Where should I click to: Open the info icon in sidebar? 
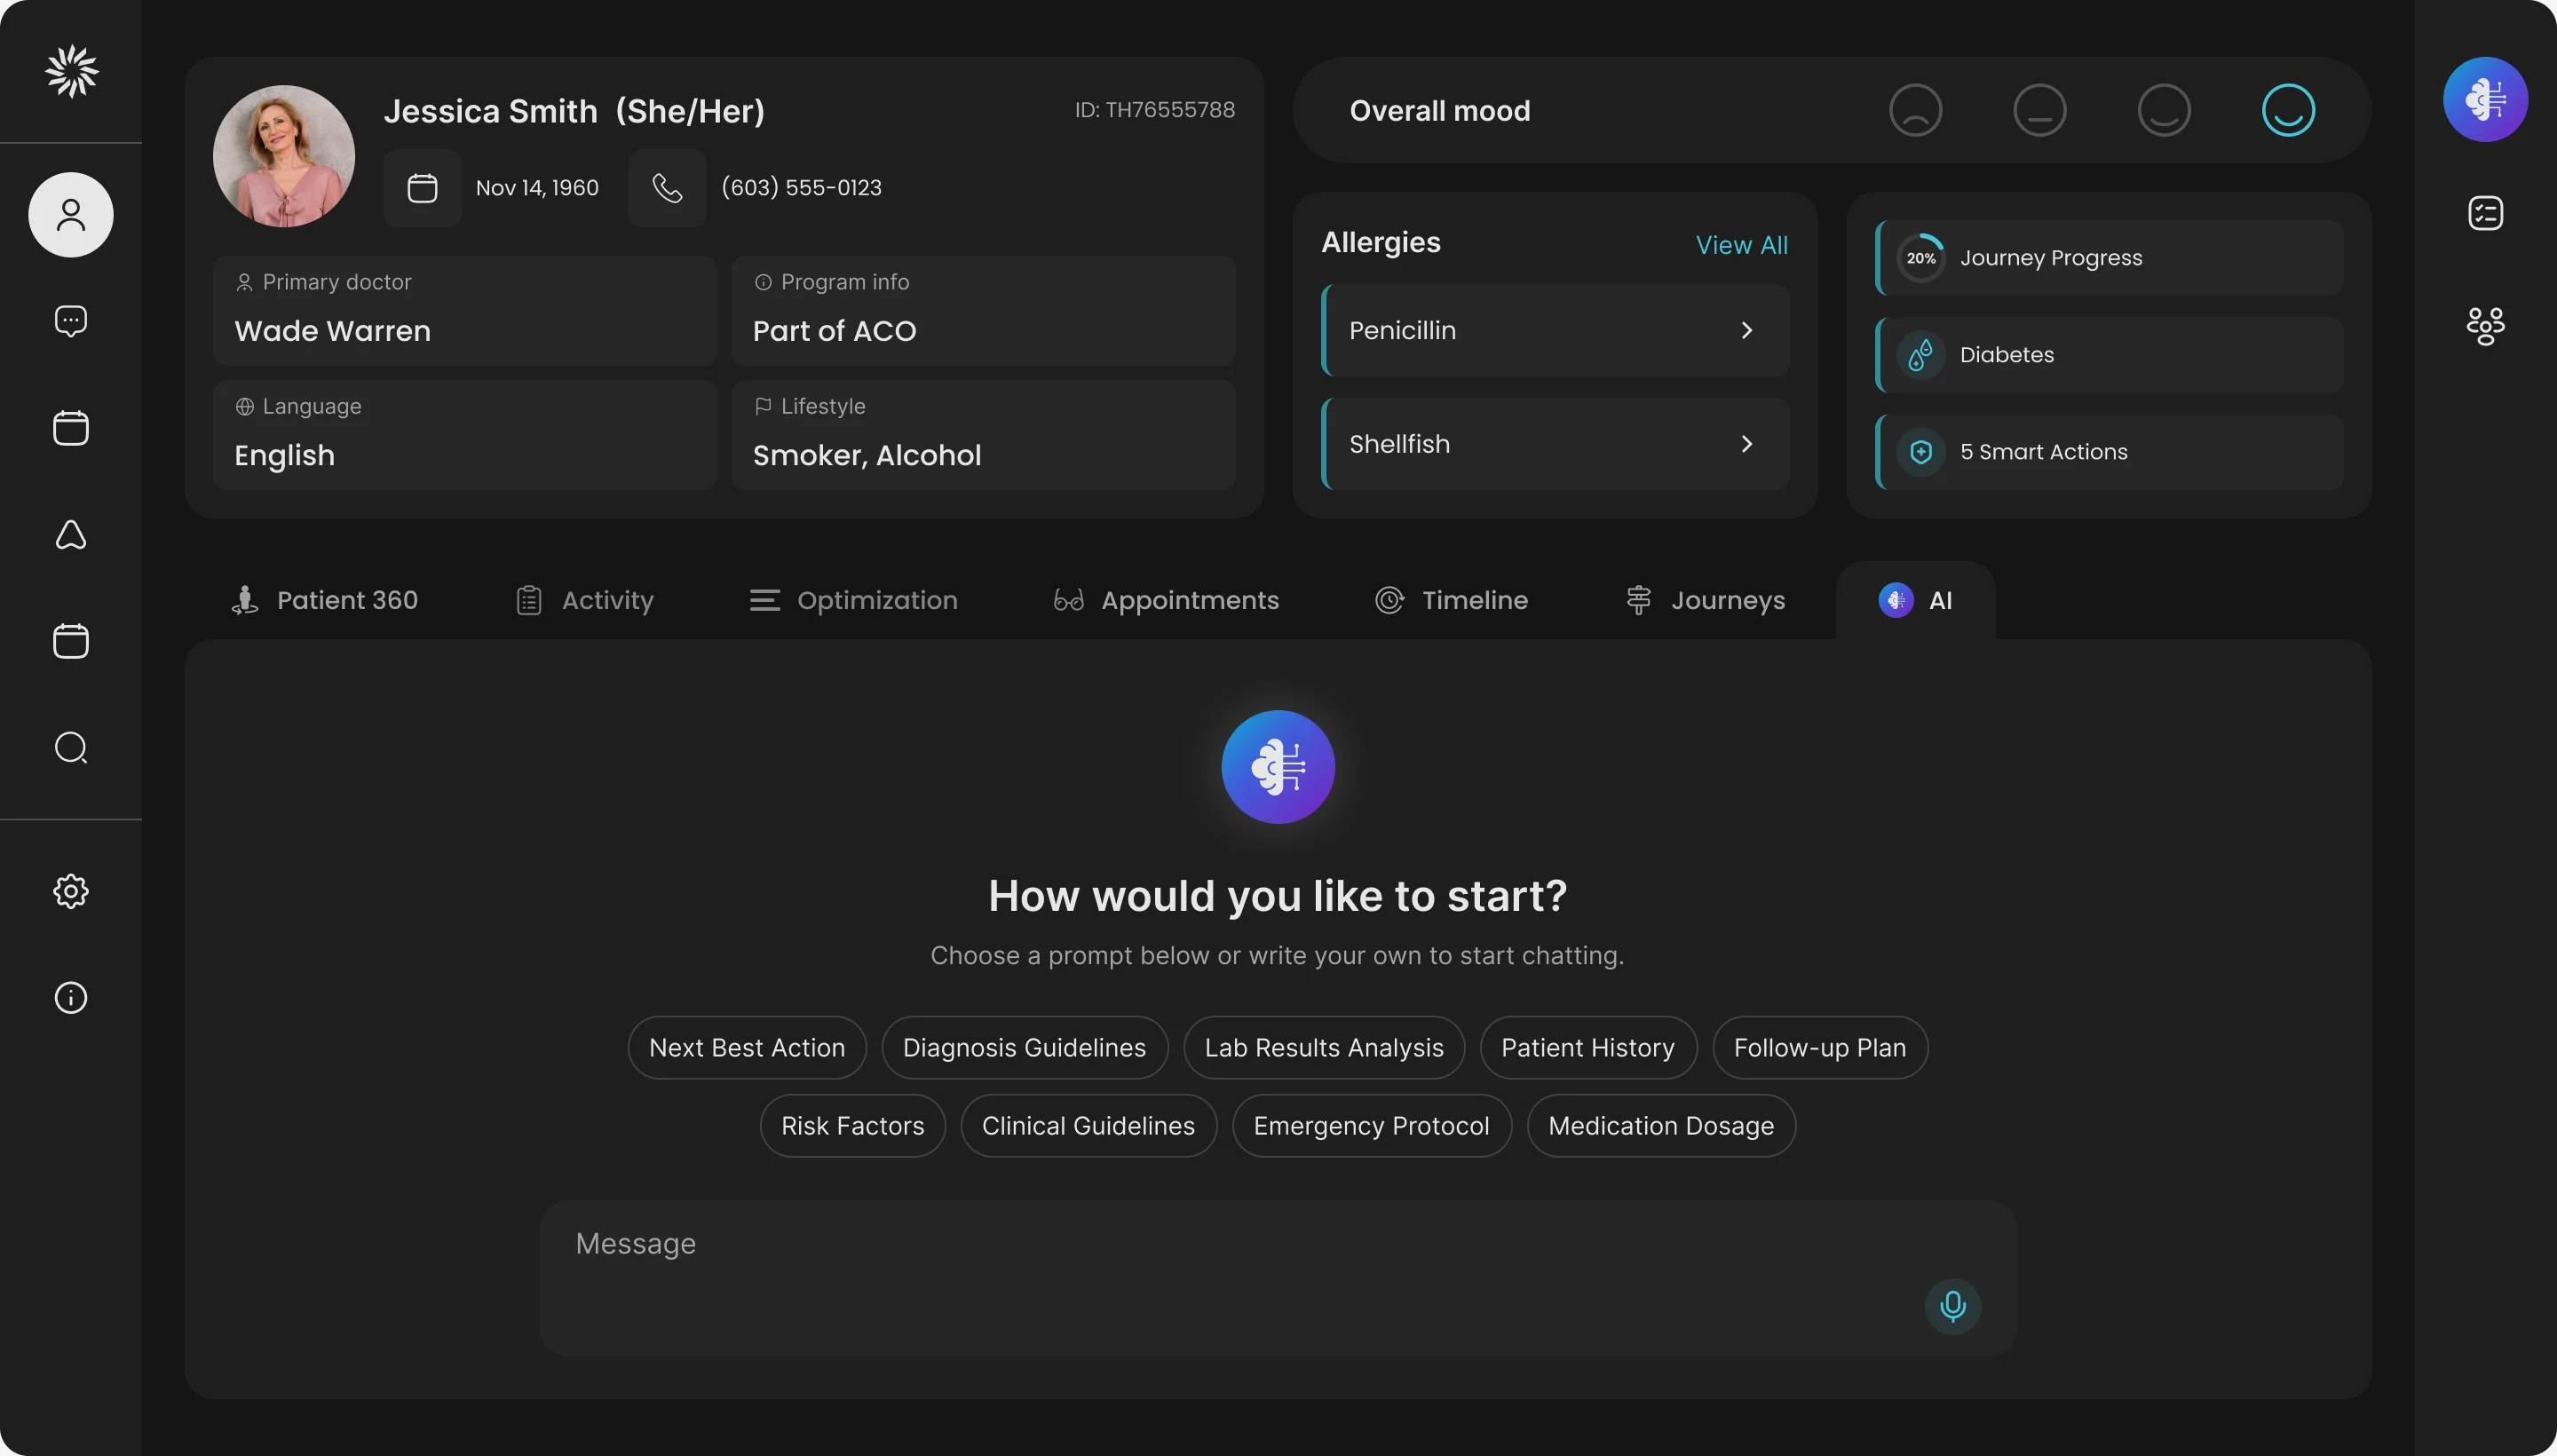pos(71,998)
